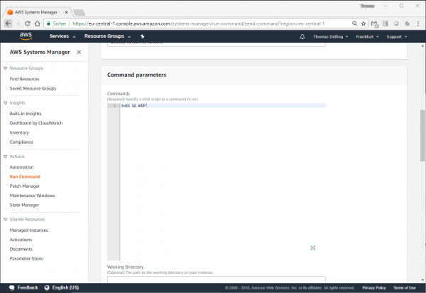Open browser home page icon

[38, 23]
